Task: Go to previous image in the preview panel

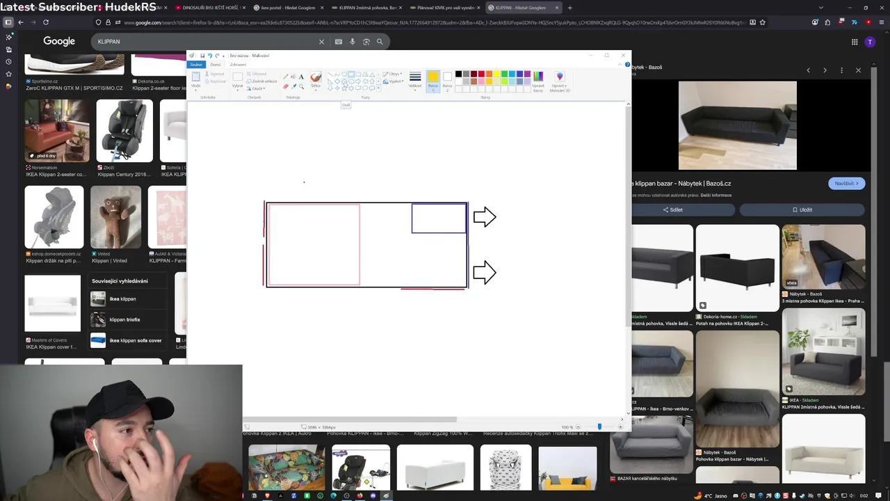Action: tap(808, 70)
